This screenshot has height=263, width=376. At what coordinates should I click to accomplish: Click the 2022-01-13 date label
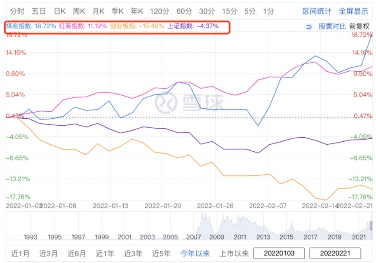(x=110, y=206)
